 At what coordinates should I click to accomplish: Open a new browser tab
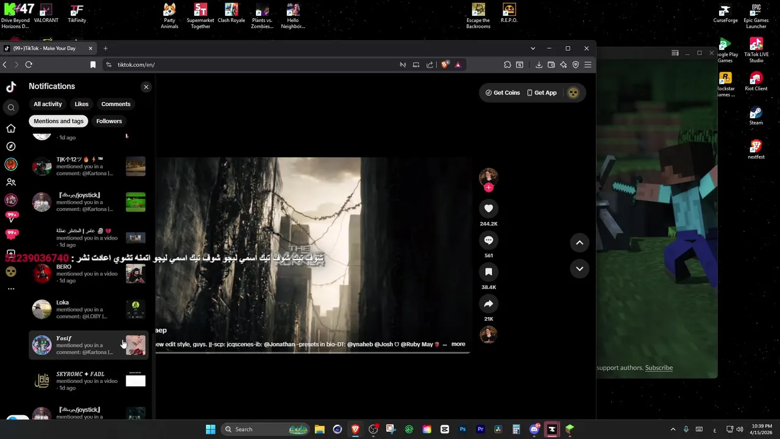pos(105,48)
